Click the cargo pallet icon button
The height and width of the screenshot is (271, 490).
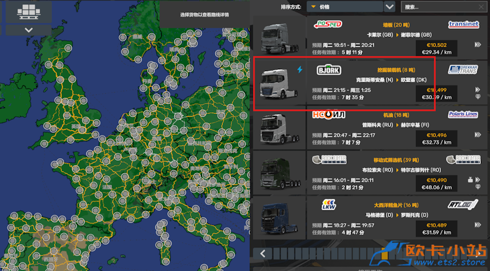coord(27,11)
